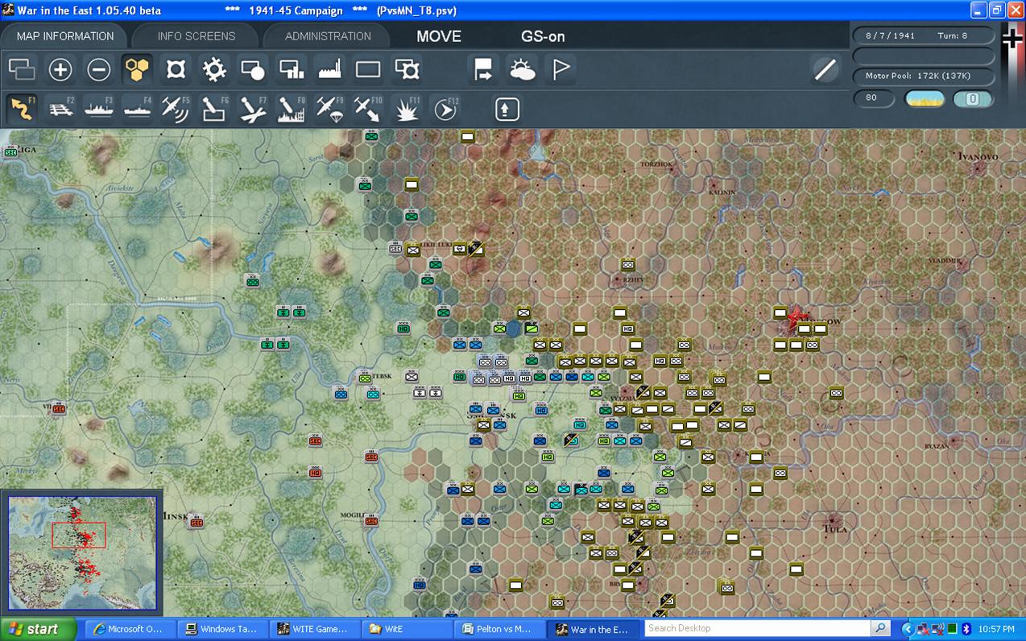Click the GS-on ground support indicator

click(x=543, y=36)
